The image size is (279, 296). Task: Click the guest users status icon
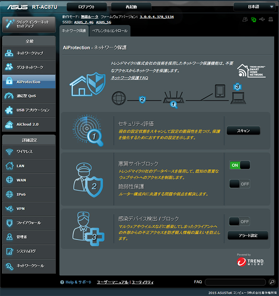[245, 19]
